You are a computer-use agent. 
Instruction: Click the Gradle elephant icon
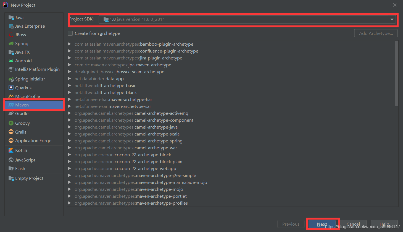11,114
